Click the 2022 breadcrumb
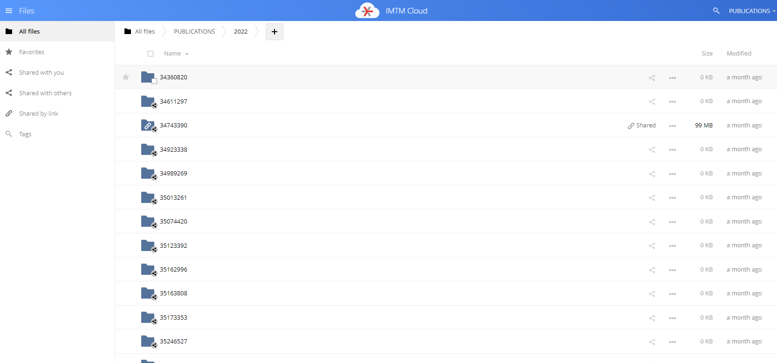777x363 pixels. point(241,31)
